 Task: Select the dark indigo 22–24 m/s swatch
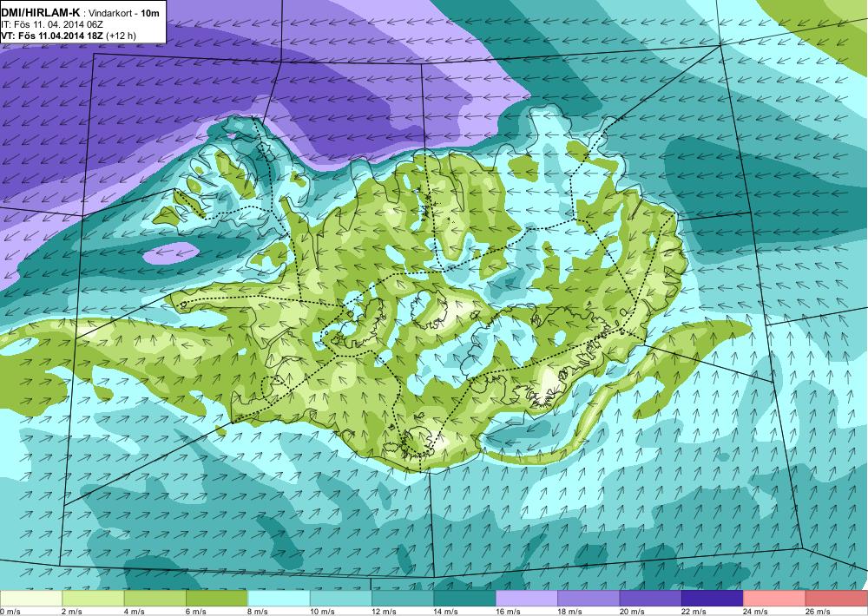(x=713, y=599)
